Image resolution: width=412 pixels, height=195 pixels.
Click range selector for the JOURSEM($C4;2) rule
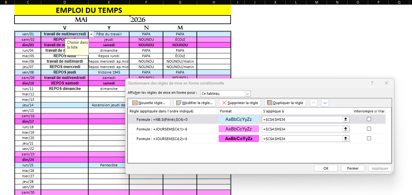346,139
